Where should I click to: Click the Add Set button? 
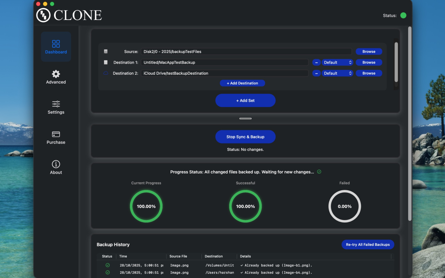pyautogui.click(x=245, y=101)
